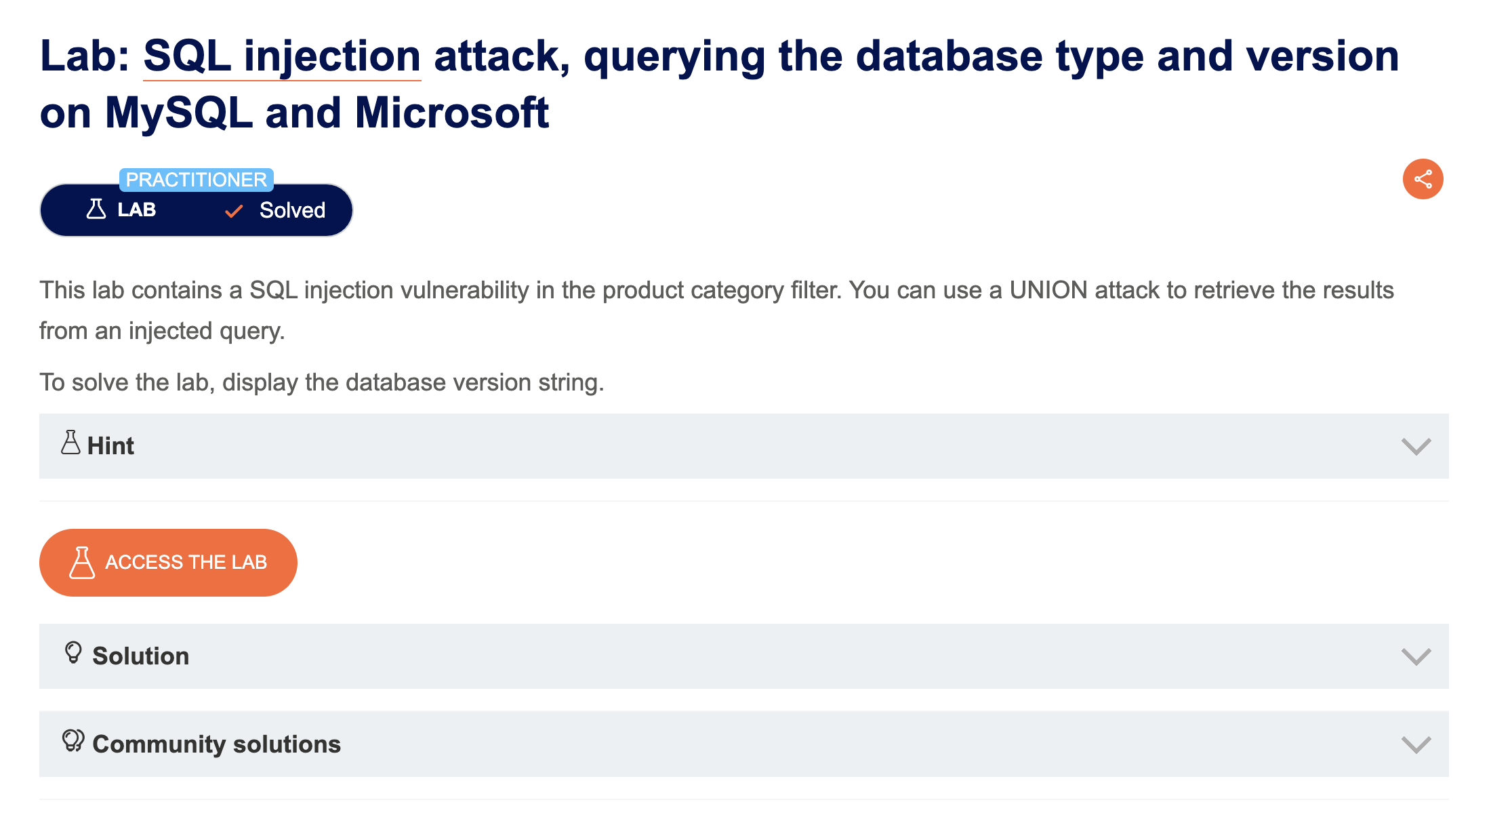This screenshot has width=1491, height=838.
Task: Click the PRACTITIONER level badge
Action: tap(197, 180)
